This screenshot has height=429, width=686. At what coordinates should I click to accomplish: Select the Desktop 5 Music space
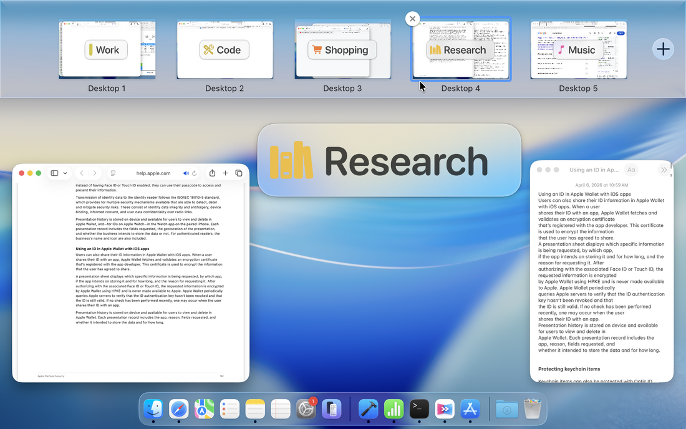(x=578, y=51)
